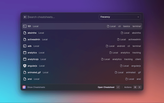Expand the sort menu chevron arrow
Viewport: 164px width, 103px height.
[x=138, y=17]
